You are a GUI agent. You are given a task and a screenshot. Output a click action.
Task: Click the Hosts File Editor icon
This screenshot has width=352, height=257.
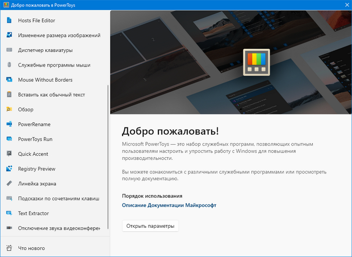(9, 21)
